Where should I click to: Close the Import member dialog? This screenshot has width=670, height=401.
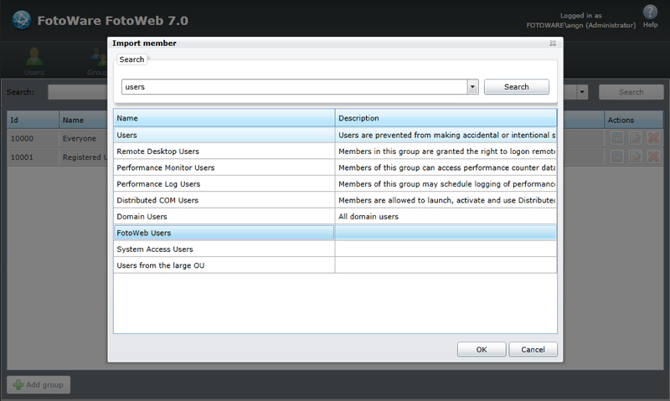pos(553,44)
